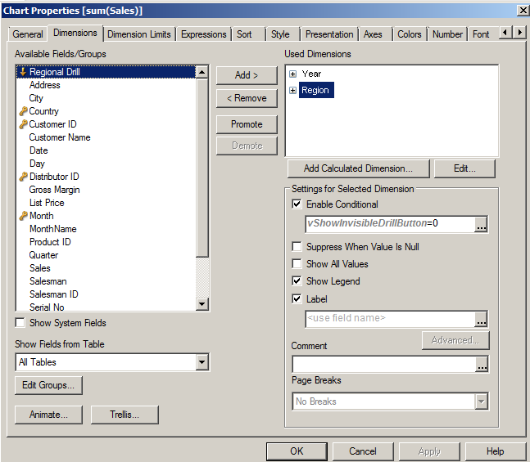Image resolution: width=530 pixels, height=462 pixels.
Task: Click the available fields scrollbar thumb
Action: [x=202, y=167]
